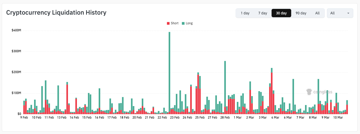Click the Cryptocurrency Liquidation History title
This screenshot has width=360, height=134.
click(56, 13)
